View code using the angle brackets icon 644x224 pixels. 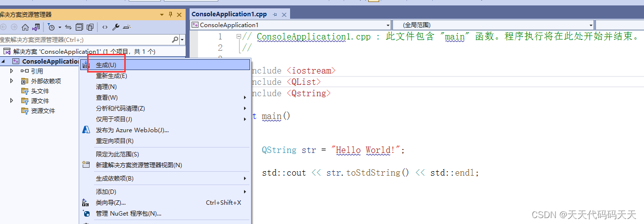click(x=105, y=27)
